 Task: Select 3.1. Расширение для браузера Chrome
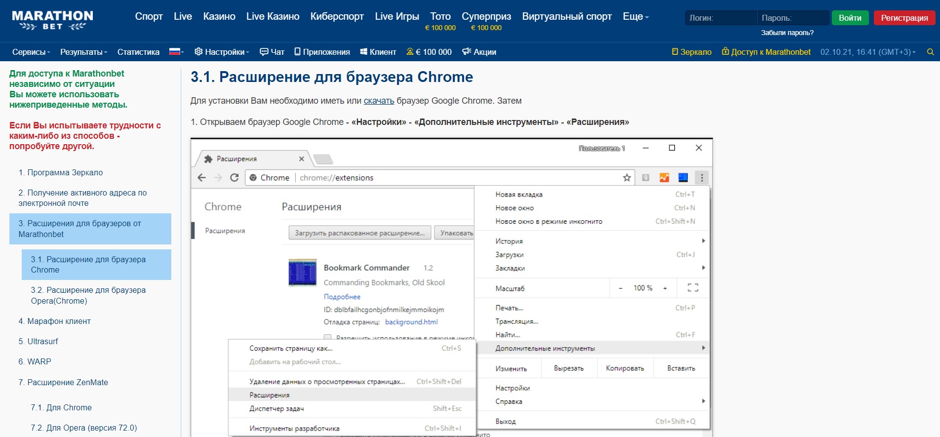(96, 265)
